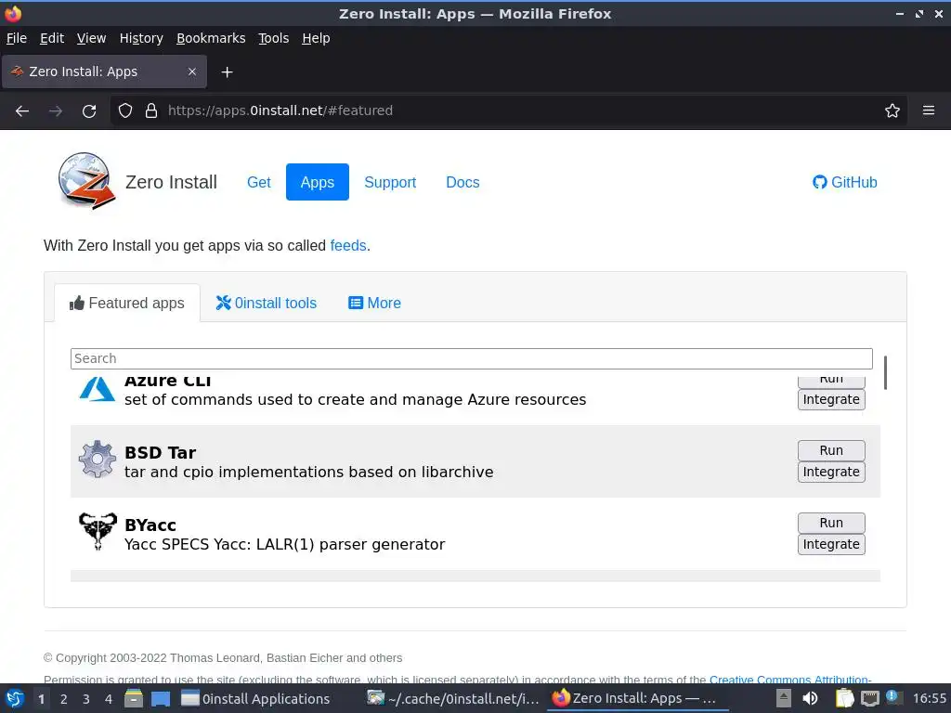Show site security padlock info
Screen dimensions: 951x713
click(151, 110)
